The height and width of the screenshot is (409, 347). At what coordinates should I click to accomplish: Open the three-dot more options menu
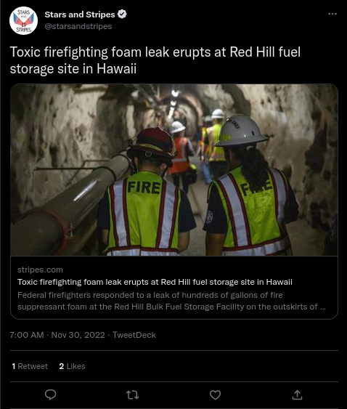(x=332, y=14)
